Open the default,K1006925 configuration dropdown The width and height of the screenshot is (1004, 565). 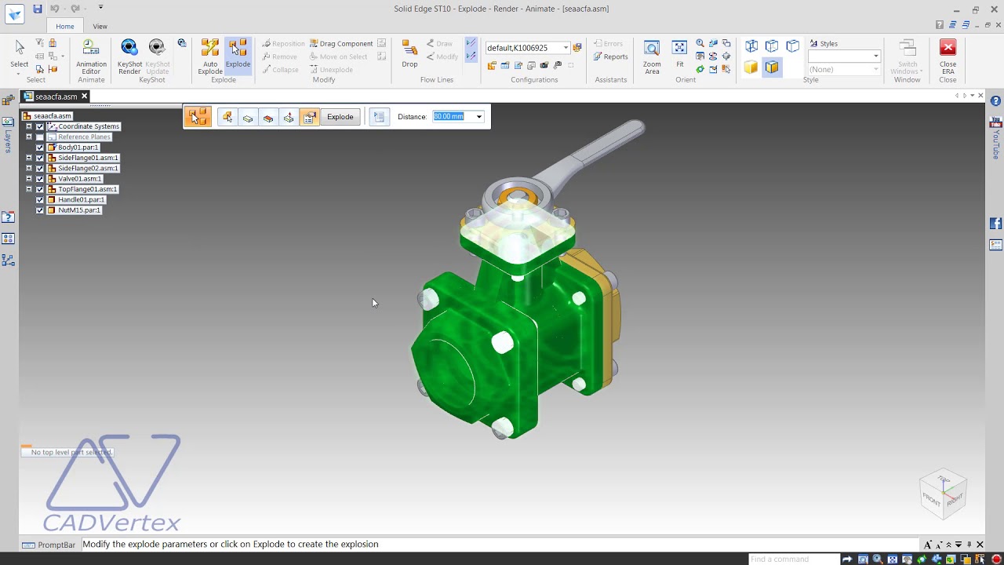(566, 48)
